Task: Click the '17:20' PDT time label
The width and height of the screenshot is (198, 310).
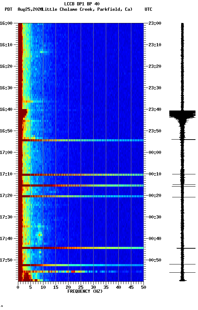Action: tap(6, 196)
